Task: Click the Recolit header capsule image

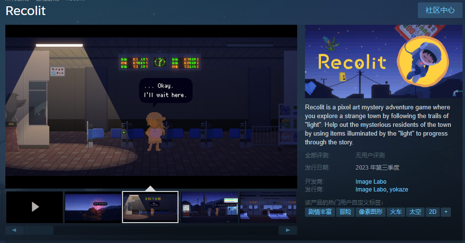Action: pos(383,62)
